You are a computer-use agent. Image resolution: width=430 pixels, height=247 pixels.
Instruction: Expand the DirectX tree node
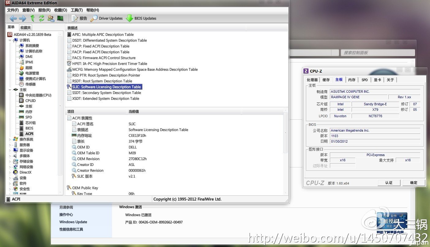tap(10, 172)
